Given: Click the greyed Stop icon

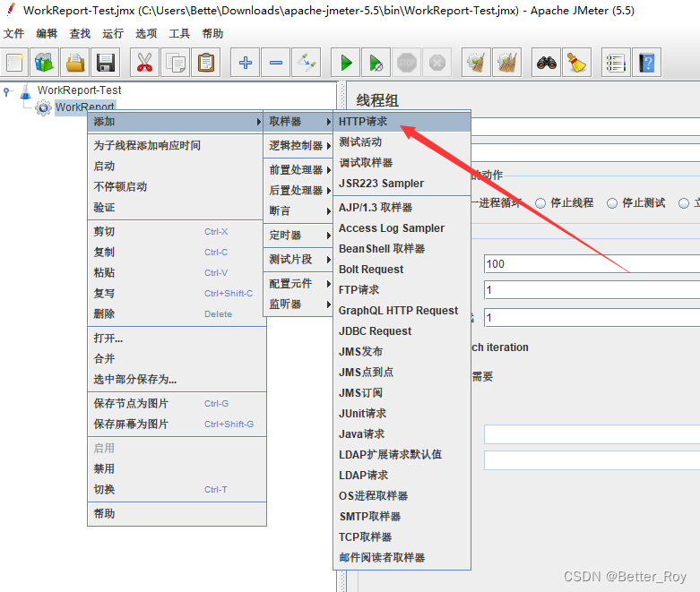Looking at the screenshot, I should click(x=407, y=63).
